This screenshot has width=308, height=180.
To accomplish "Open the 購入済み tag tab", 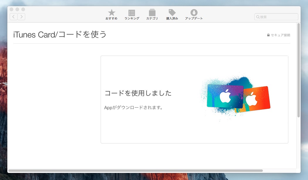I will (172, 15).
